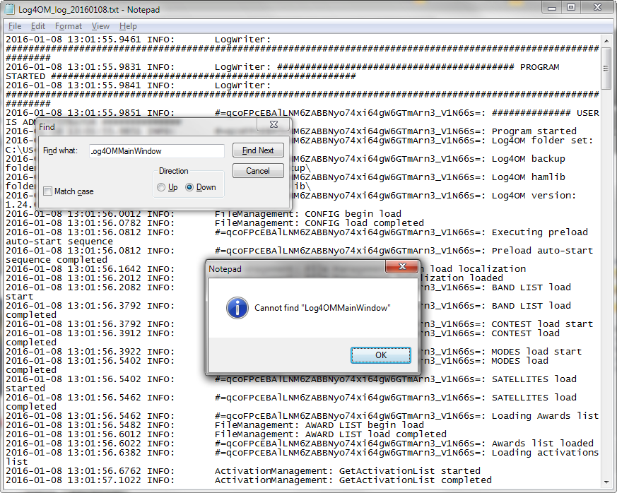Click 'Preload auto-start' log text
The width and height of the screenshot is (617, 493).
click(x=543, y=251)
